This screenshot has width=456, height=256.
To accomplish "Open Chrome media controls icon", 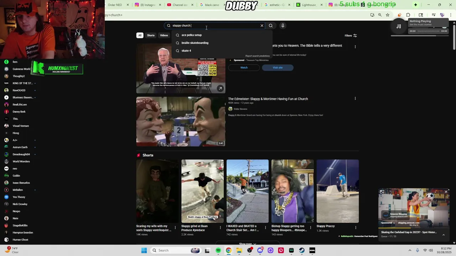I will click(x=434, y=15).
